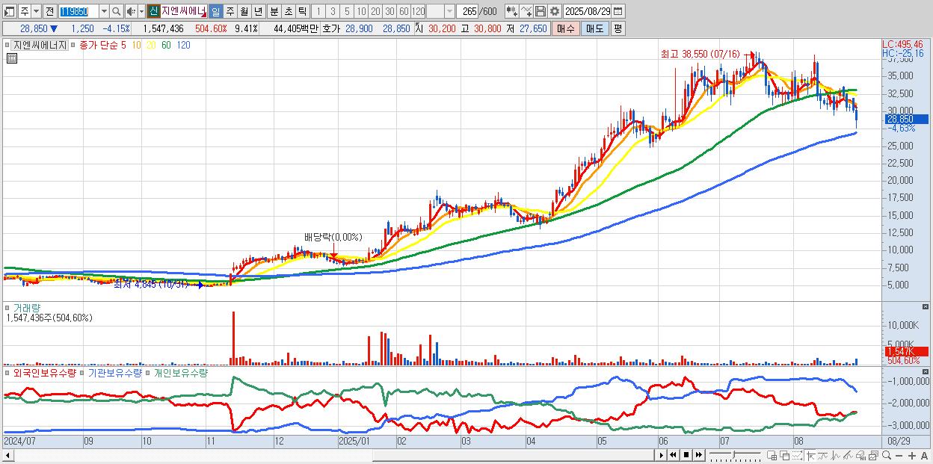Open chart settings gear icon

[x=555, y=11]
